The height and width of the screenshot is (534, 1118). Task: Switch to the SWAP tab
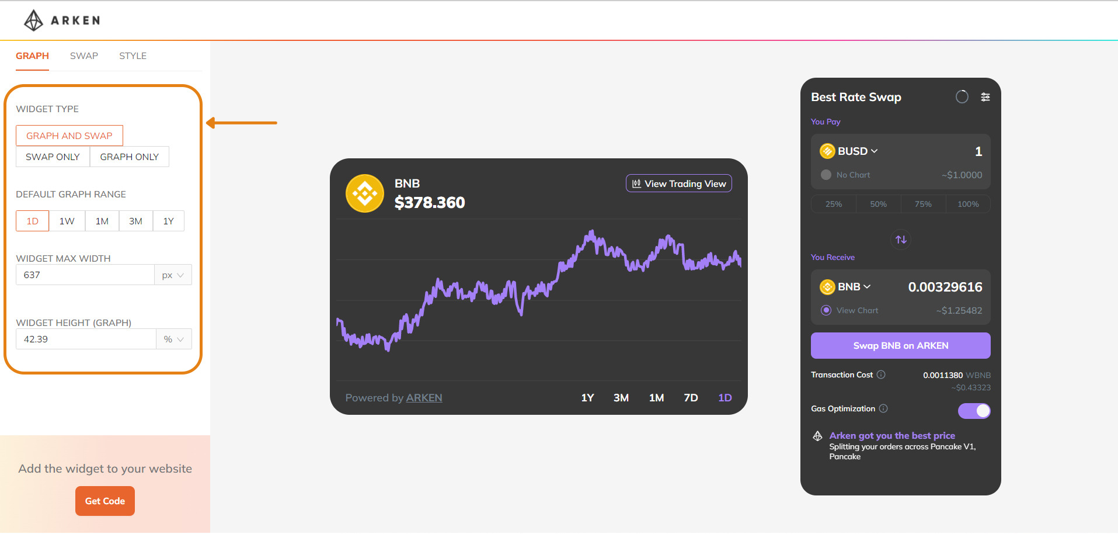[x=84, y=56]
